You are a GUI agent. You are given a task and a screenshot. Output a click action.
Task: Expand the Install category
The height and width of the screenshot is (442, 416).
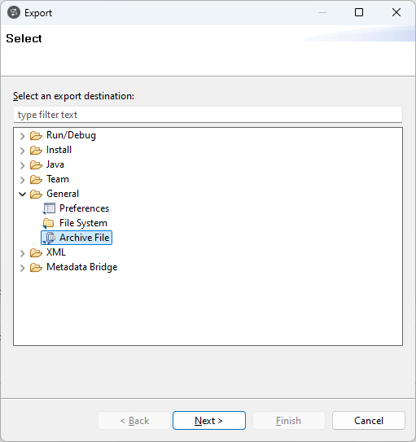click(23, 151)
